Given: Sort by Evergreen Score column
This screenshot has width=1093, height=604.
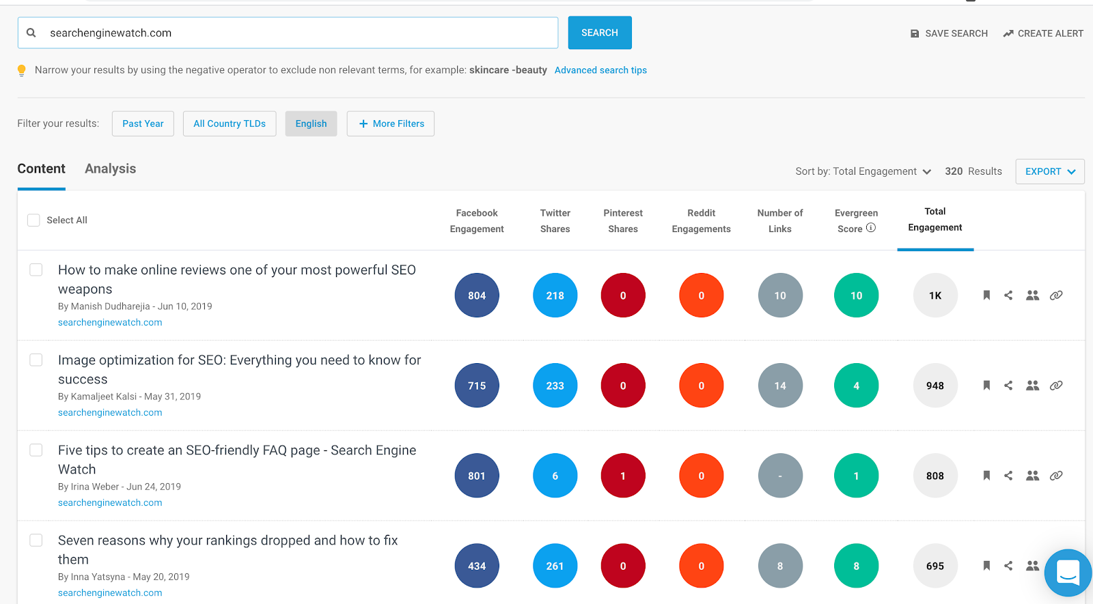Looking at the screenshot, I should (x=857, y=221).
